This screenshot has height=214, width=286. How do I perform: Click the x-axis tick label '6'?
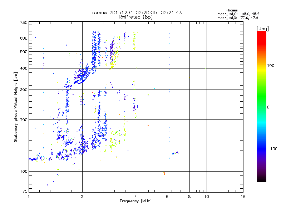tap(167, 197)
